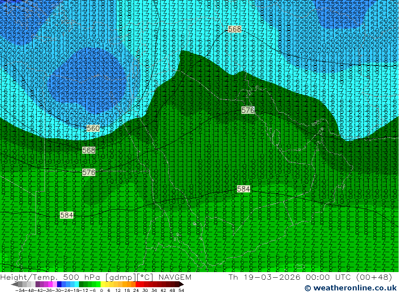Screen dimensions: 399x292
Task: Click the 560 height contour label
Action: [x=93, y=128]
